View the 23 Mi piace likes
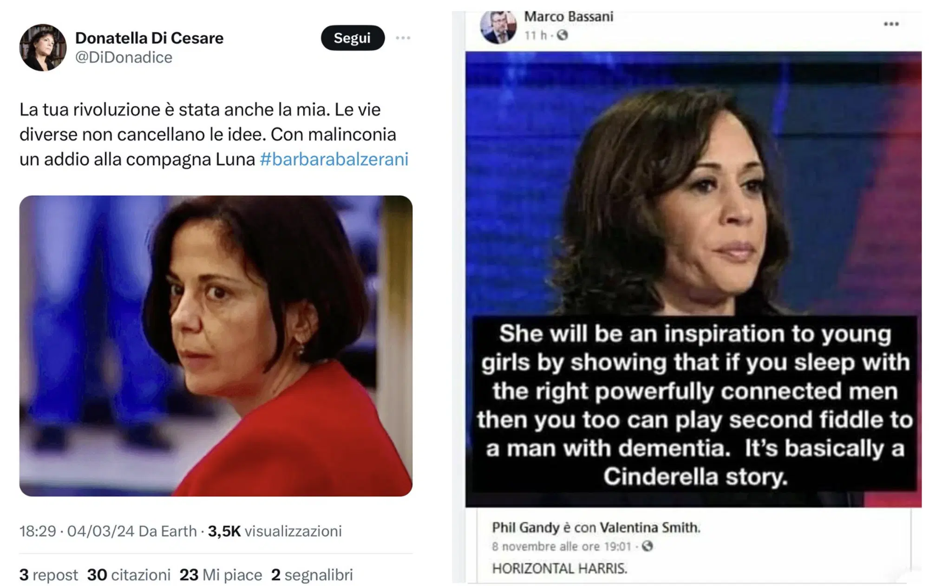 (221, 575)
